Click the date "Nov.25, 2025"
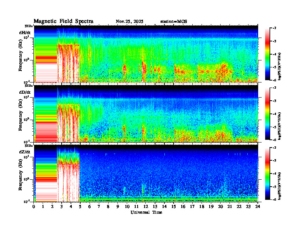The width and height of the screenshot is (307, 237). coord(129,22)
